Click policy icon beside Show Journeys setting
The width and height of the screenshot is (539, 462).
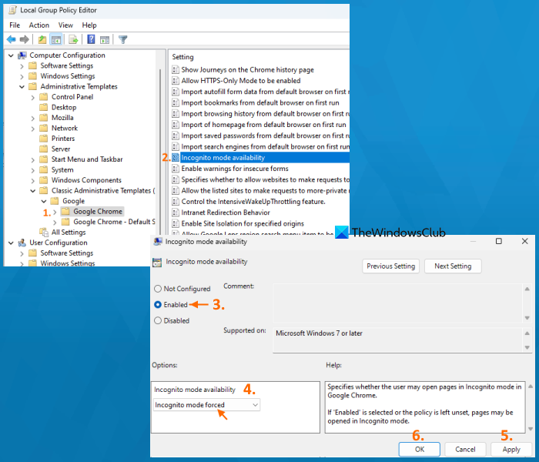(176, 70)
